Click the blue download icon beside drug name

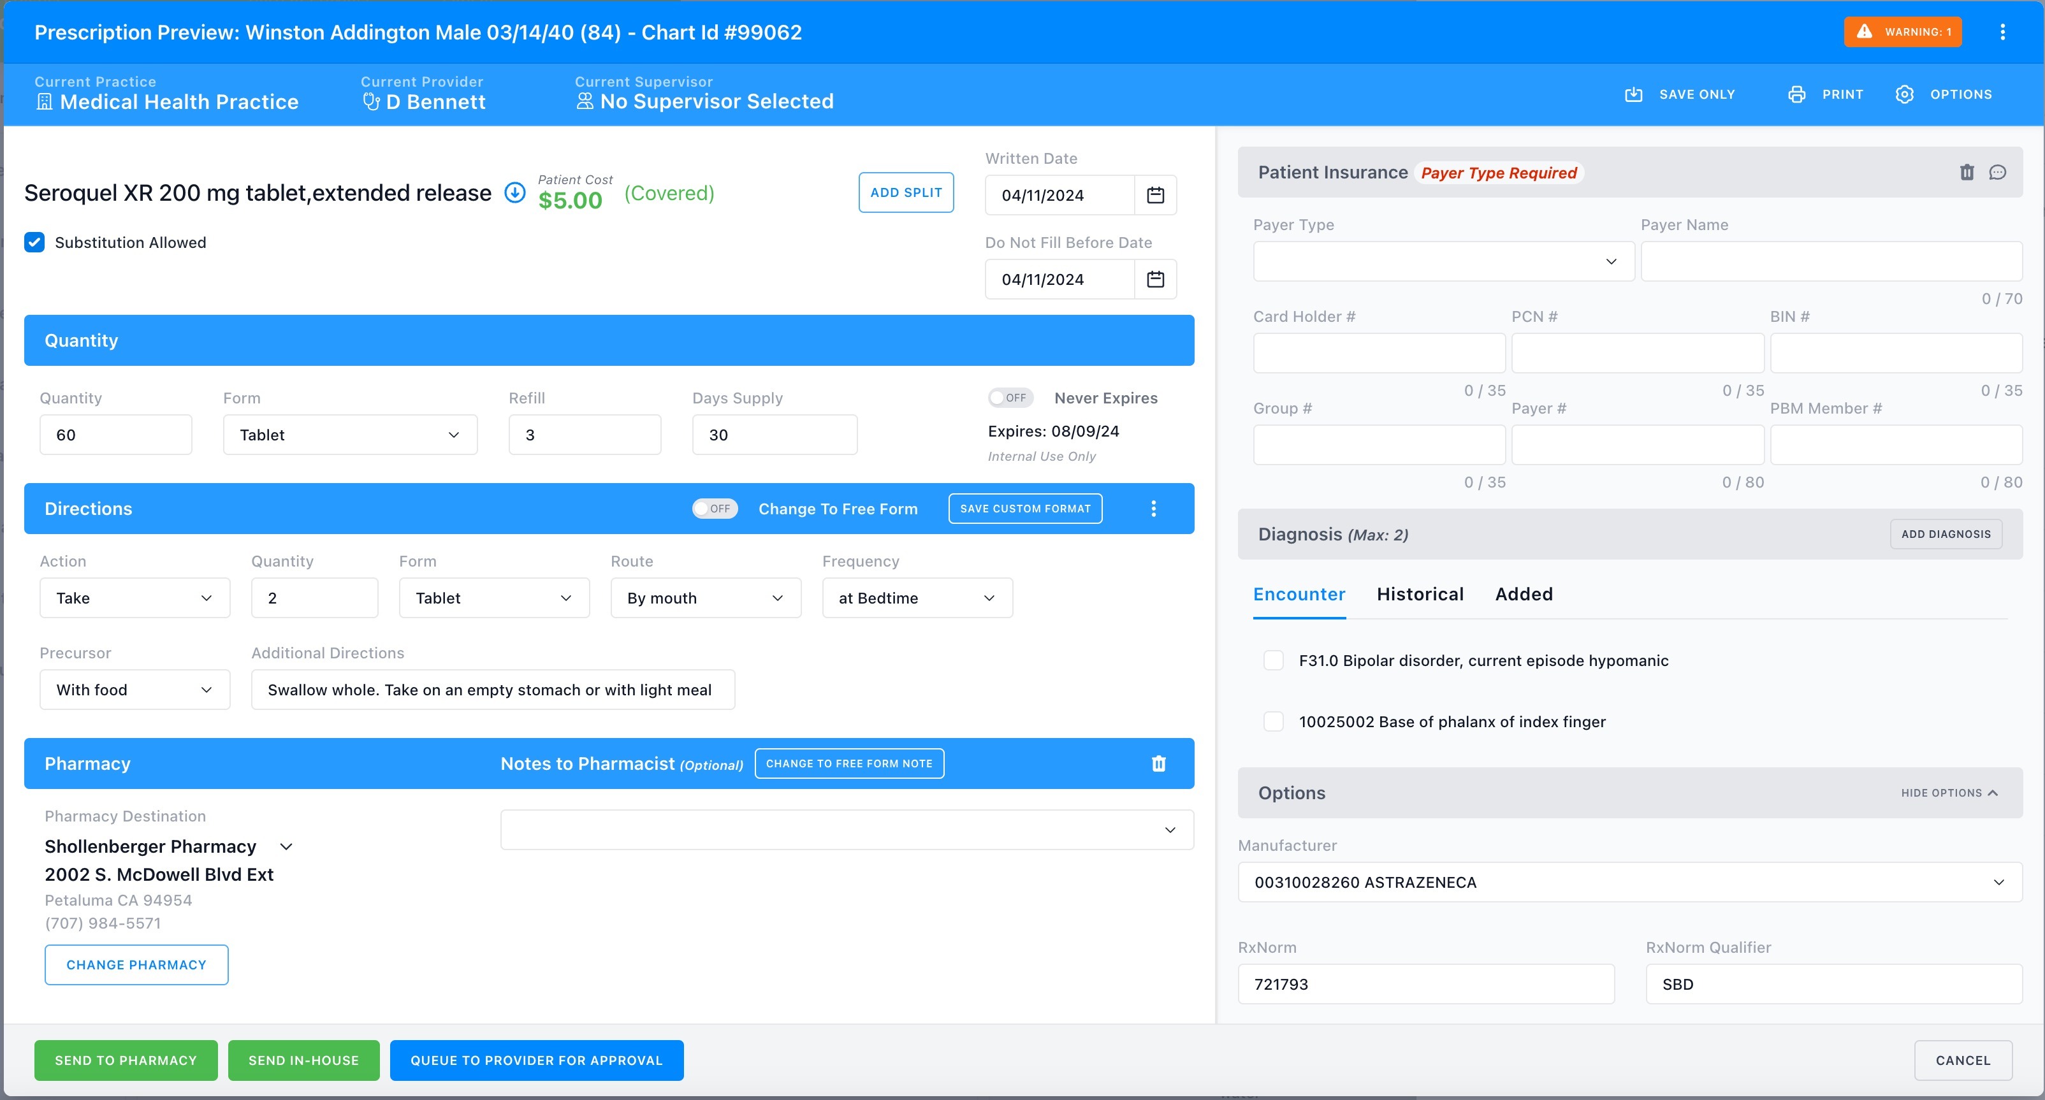tap(515, 193)
